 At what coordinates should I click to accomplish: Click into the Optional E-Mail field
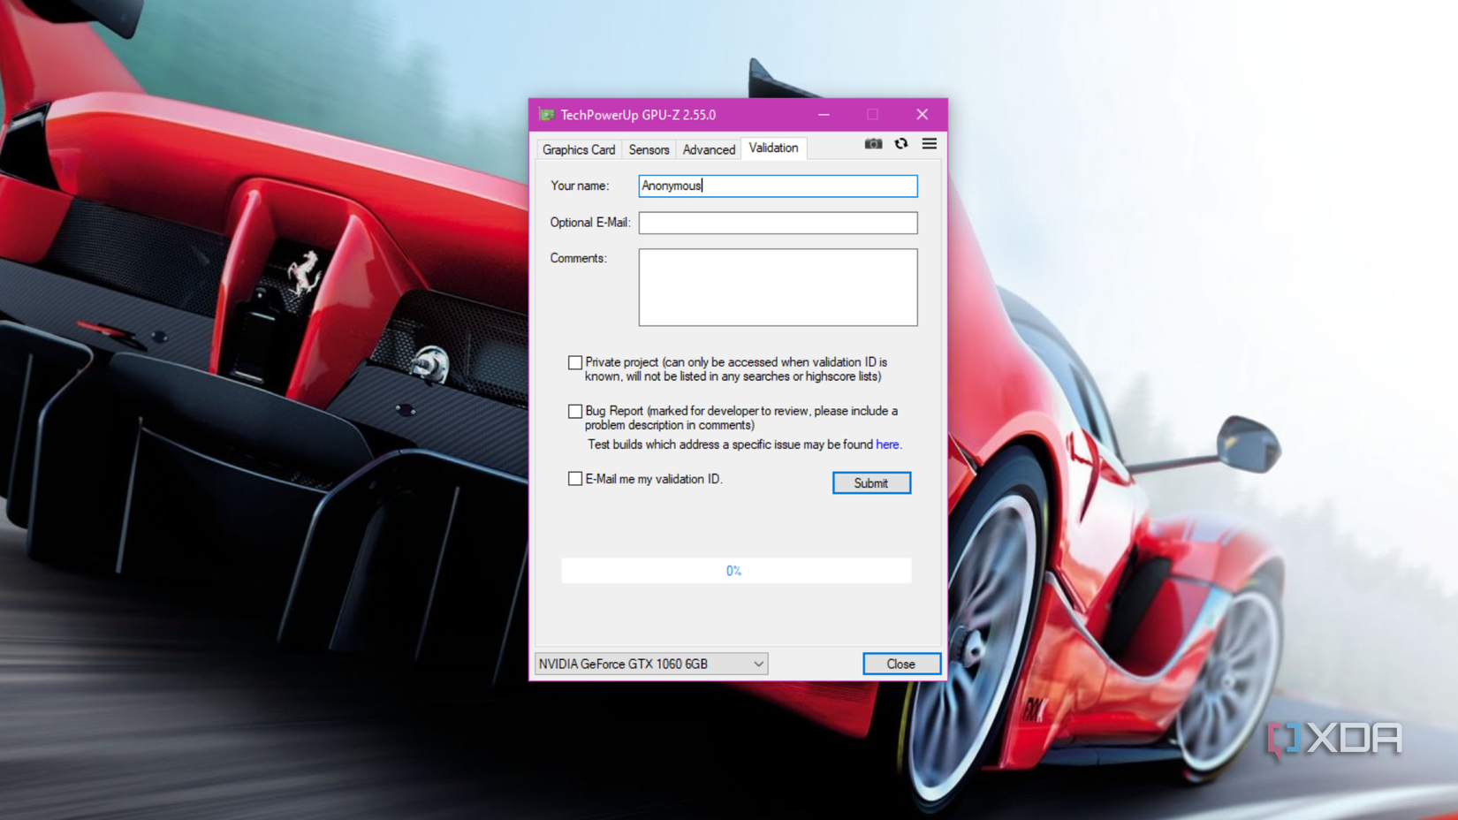click(x=778, y=223)
